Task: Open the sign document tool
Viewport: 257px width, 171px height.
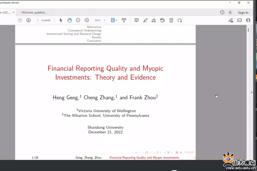Action: click(x=154, y=20)
